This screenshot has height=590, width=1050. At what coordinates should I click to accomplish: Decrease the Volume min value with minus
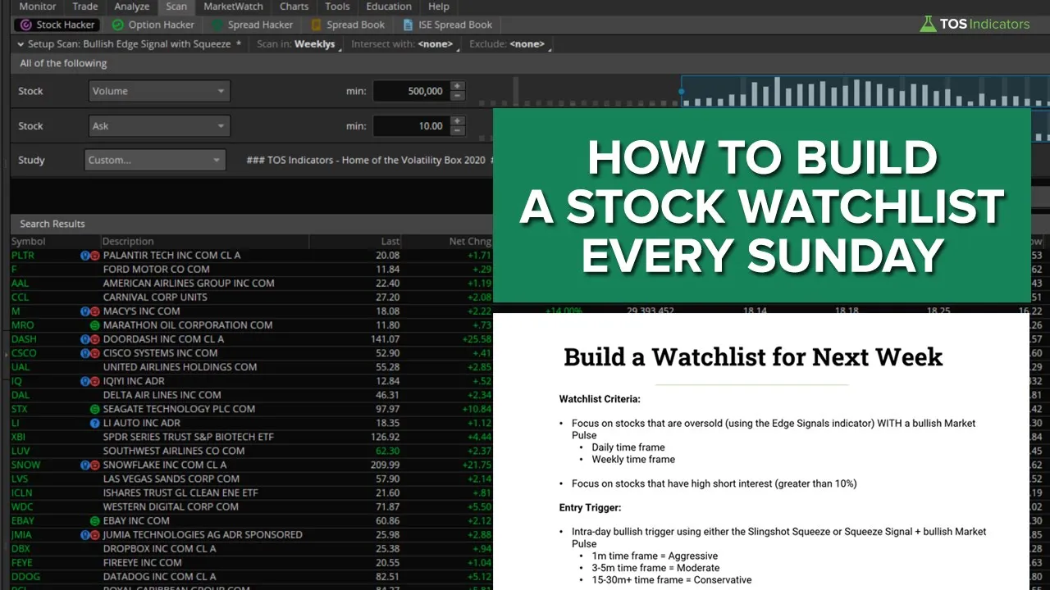(x=457, y=96)
